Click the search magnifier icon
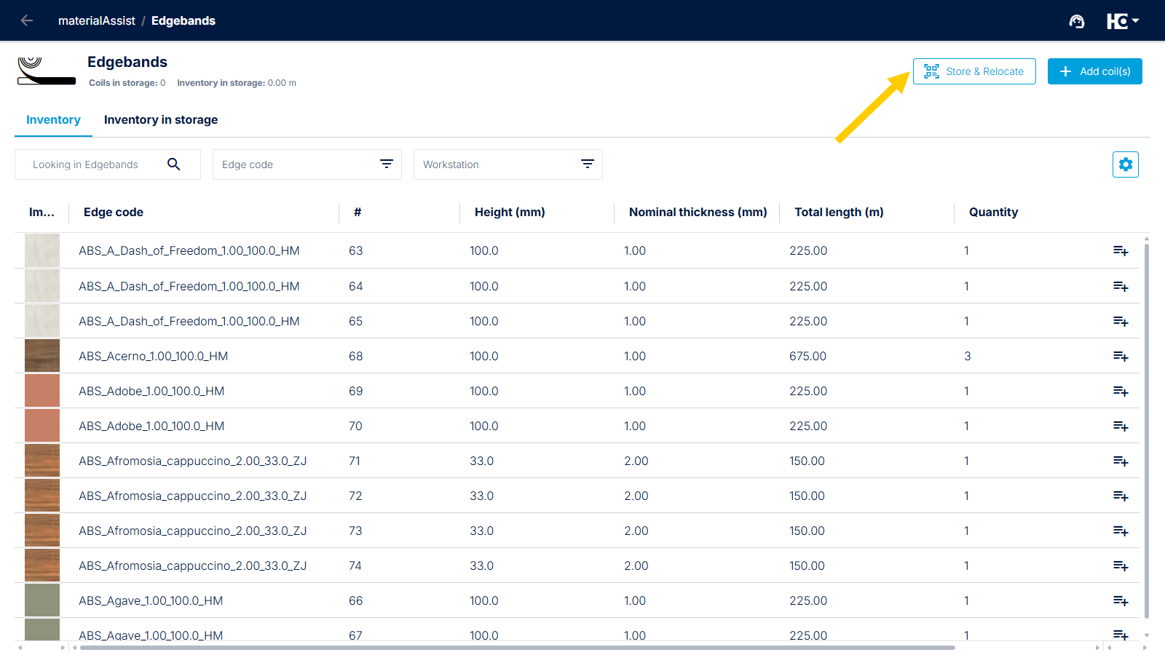 coord(173,164)
